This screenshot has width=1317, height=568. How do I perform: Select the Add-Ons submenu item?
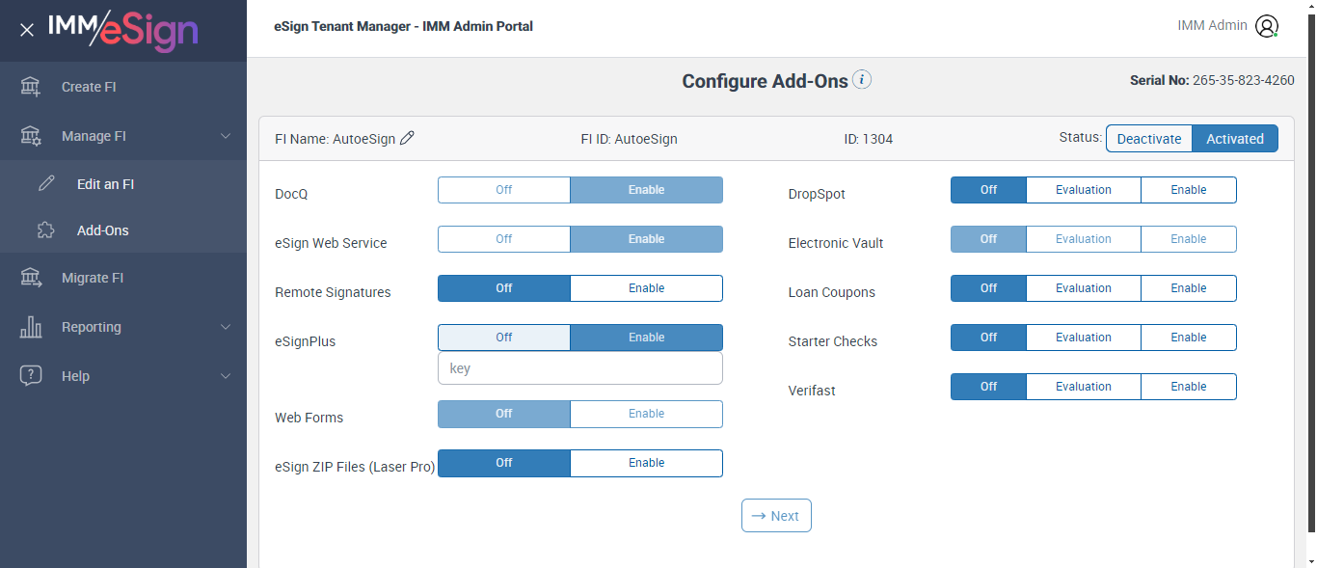[x=102, y=230]
